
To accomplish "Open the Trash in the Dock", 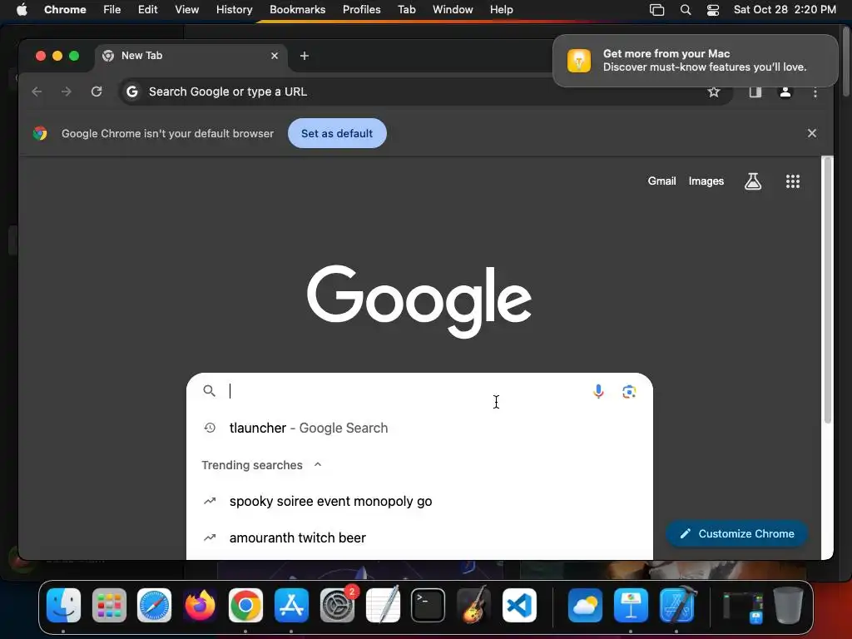I will click(788, 605).
